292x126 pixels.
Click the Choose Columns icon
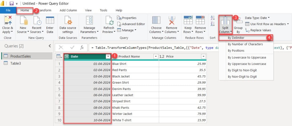[x=156, y=20]
